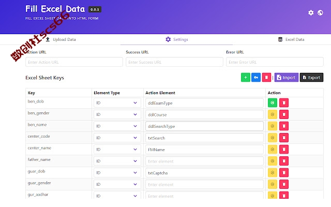This screenshot has width=331, height=207.
Task: Delete the gur_aadhar row
Action: 284,195
